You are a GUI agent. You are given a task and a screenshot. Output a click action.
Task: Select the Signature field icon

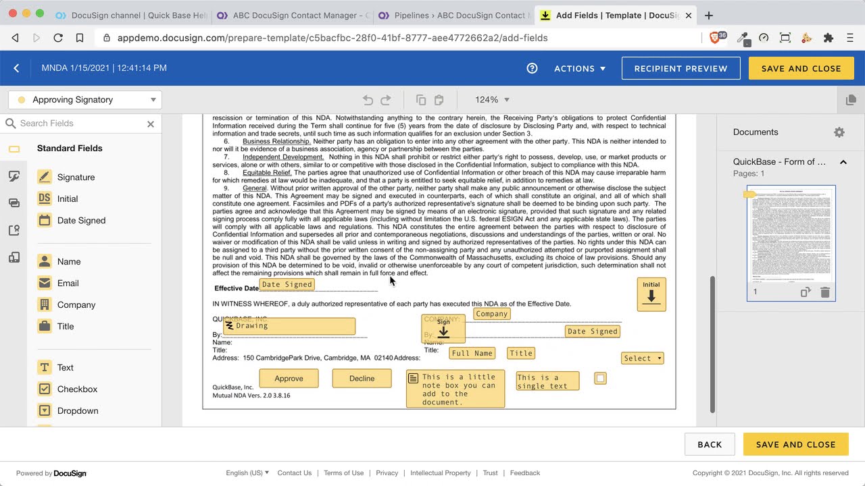coord(45,177)
